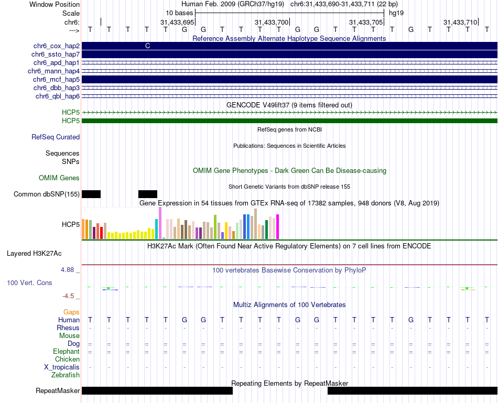Click the RefSeq Curated label
This screenshot has width=498, height=403.
click(x=56, y=137)
